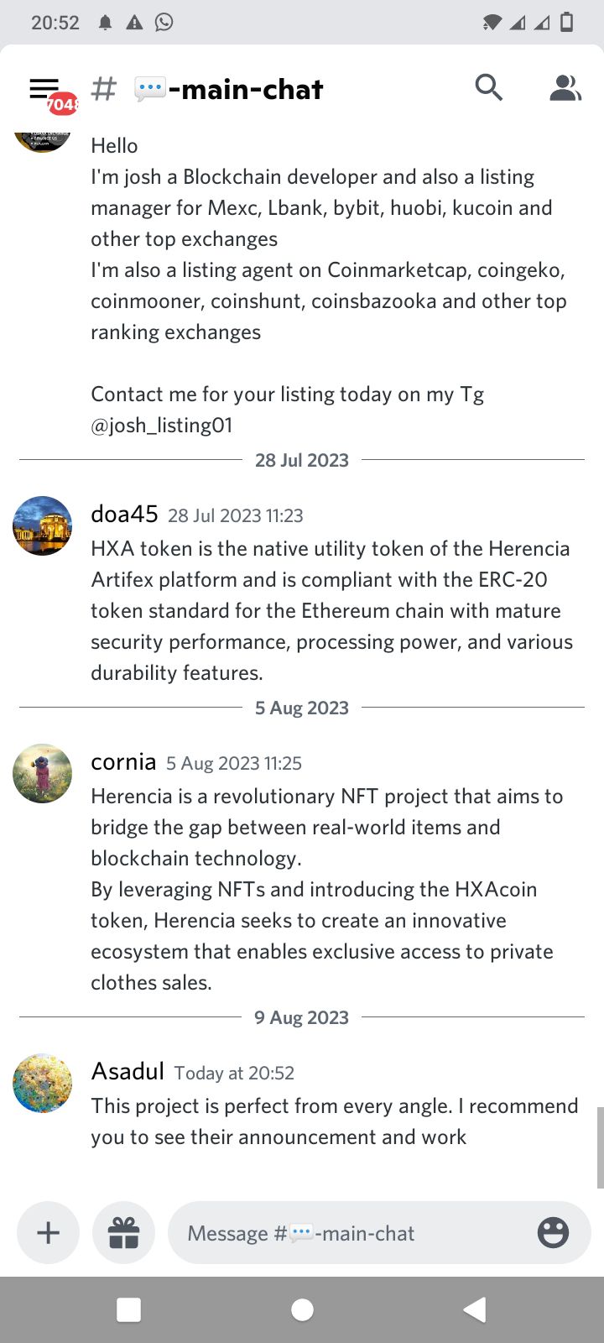Tap the username doa45

[x=124, y=514]
